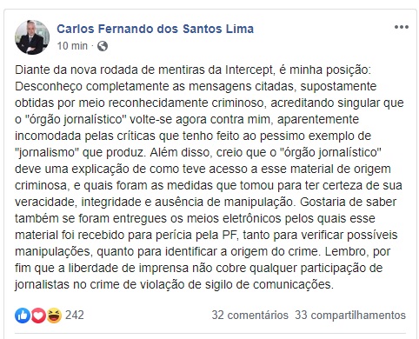Click the line starting "criminosa, e quais foram"
The image size is (419, 339).
coord(209,185)
